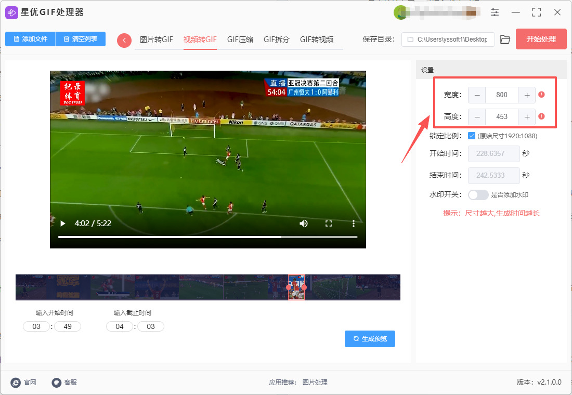The image size is (572, 395).
Task: Click the 开始时间 start time field
Action: pyautogui.click(x=494, y=153)
